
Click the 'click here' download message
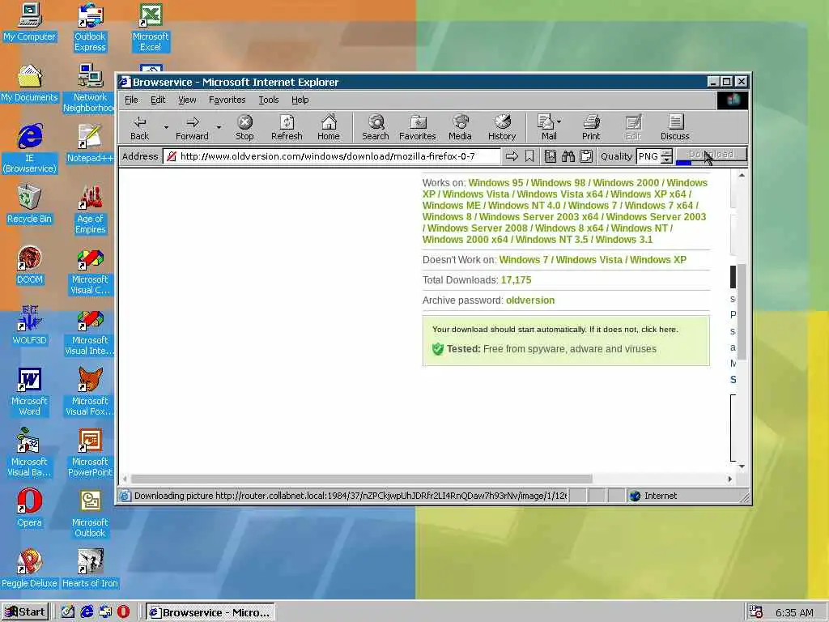click(659, 329)
